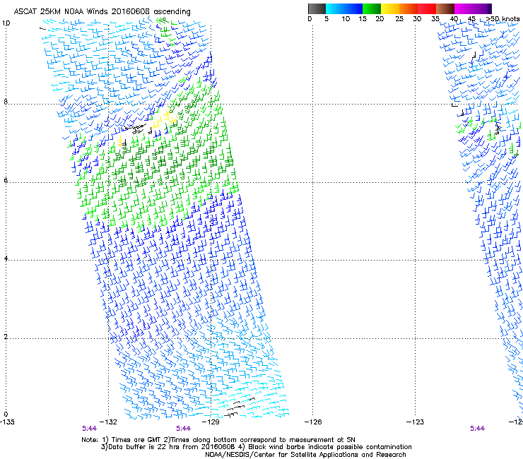This screenshot has height=459, width=523.
Task: Click the '25' label under the color legend
Action: coord(399,19)
